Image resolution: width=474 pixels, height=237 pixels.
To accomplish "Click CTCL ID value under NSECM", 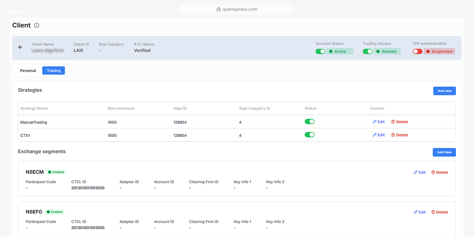I will click(88, 188).
